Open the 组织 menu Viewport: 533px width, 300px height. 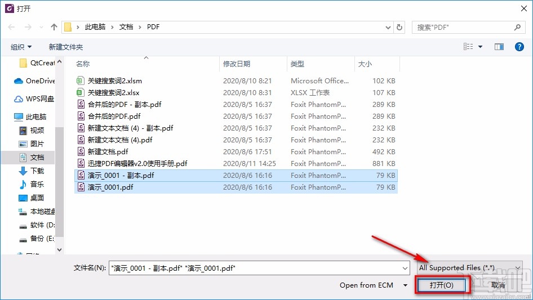[21, 47]
